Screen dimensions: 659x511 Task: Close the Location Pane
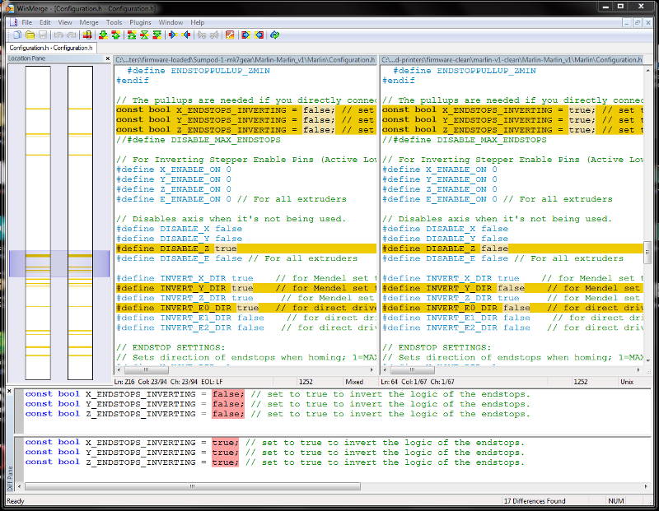[x=108, y=58]
